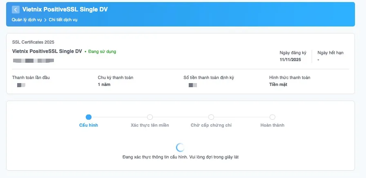This screenshot has width=366, height=178.
Task: Click the green Đang sử dụng status
Action: tap(102, 52)
